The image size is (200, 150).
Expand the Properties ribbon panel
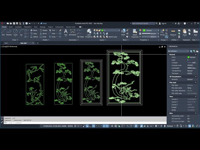click(144, 40)
